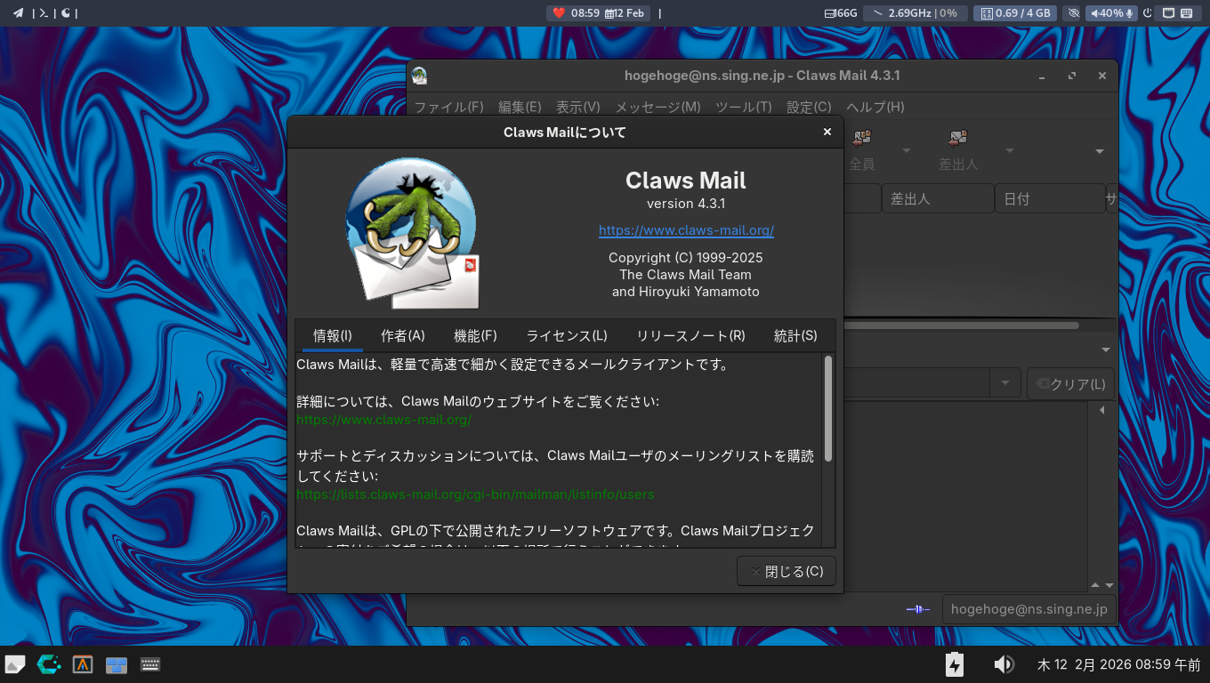Select the 情報(I) tab
The width and height of the screenshot is (1210, 683).
333,336
